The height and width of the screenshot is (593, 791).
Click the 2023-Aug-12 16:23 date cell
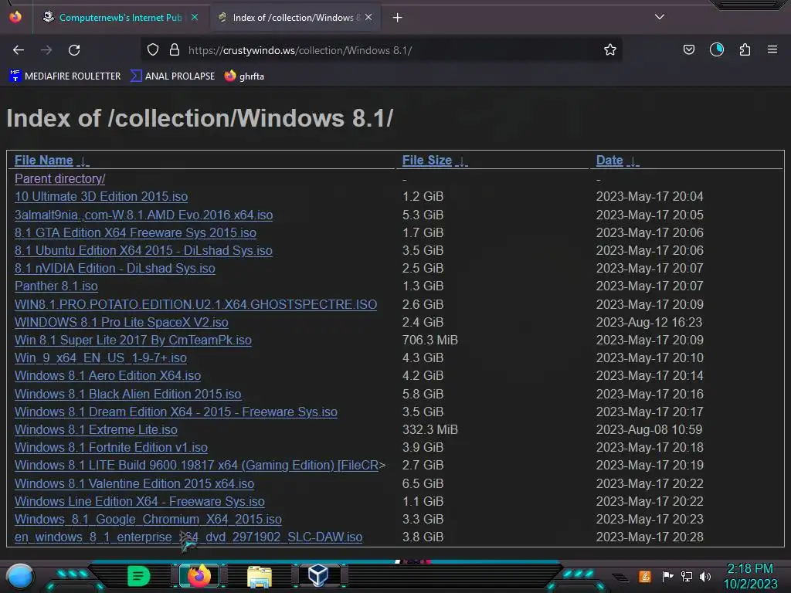pyautogui.click(x=649, y=322)
